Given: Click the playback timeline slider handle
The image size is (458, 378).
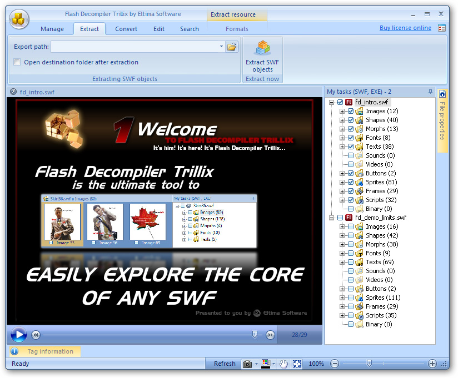Looking at the screenshot, I should click(x=255, y=335).
